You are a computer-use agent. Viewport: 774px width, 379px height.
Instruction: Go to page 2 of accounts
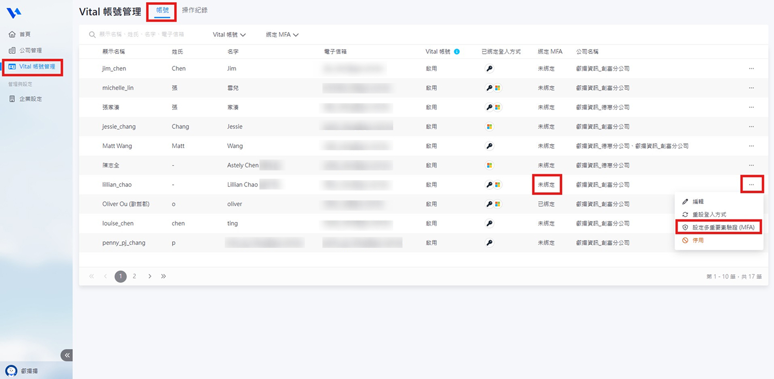tap(134, 276)
